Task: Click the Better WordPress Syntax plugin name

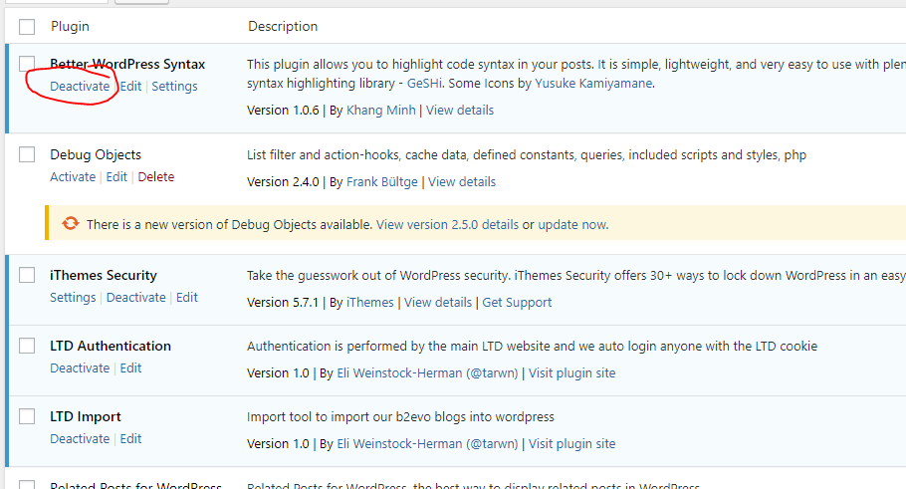Action: click(127, 64)
